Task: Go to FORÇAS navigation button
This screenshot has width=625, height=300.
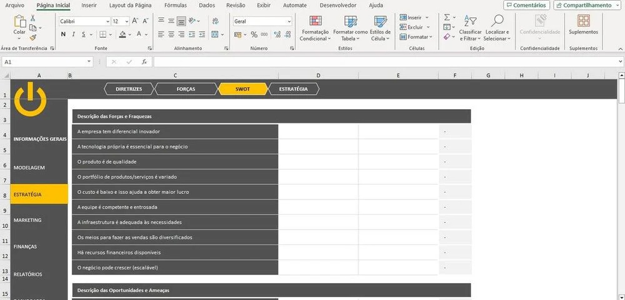Action: [186, 89]
